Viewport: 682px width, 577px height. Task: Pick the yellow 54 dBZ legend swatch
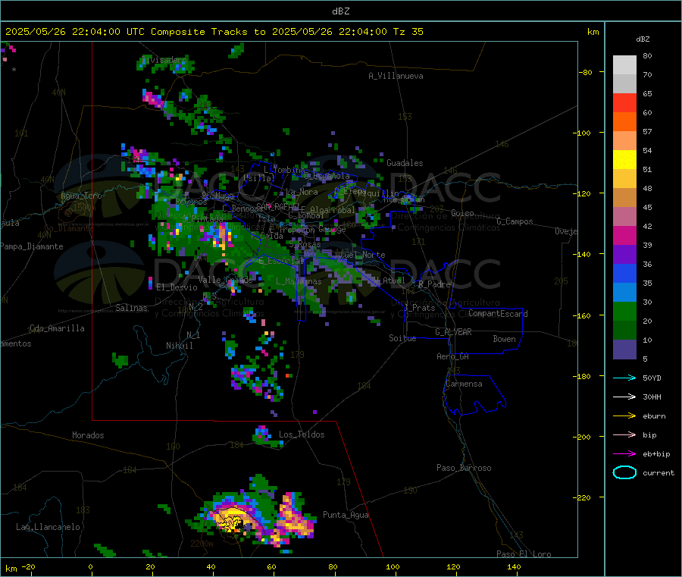click(x=624, y=160)
